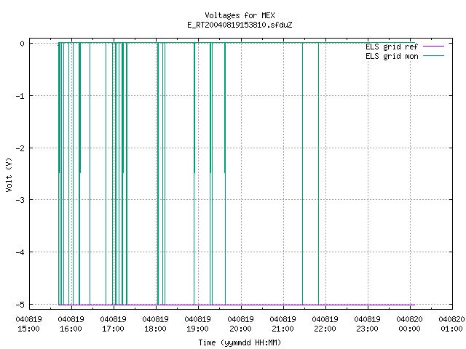Click the purple legend line sample
Screen dimensions: 466x349
(433, 47)
